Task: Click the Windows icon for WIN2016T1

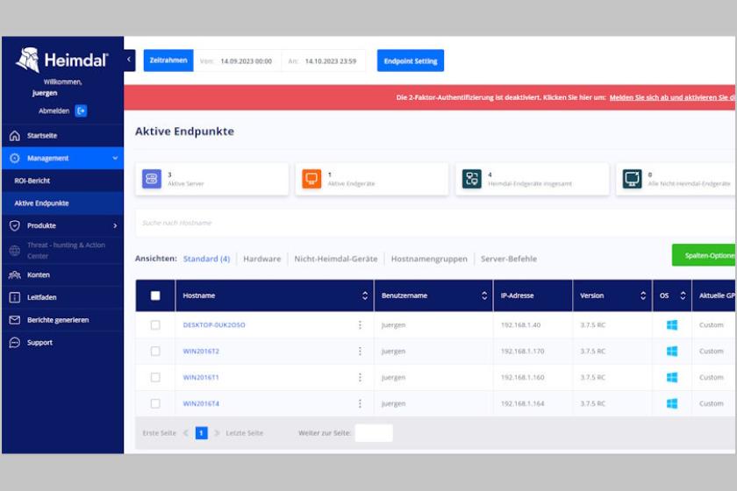Action: (x=672, y=377)
